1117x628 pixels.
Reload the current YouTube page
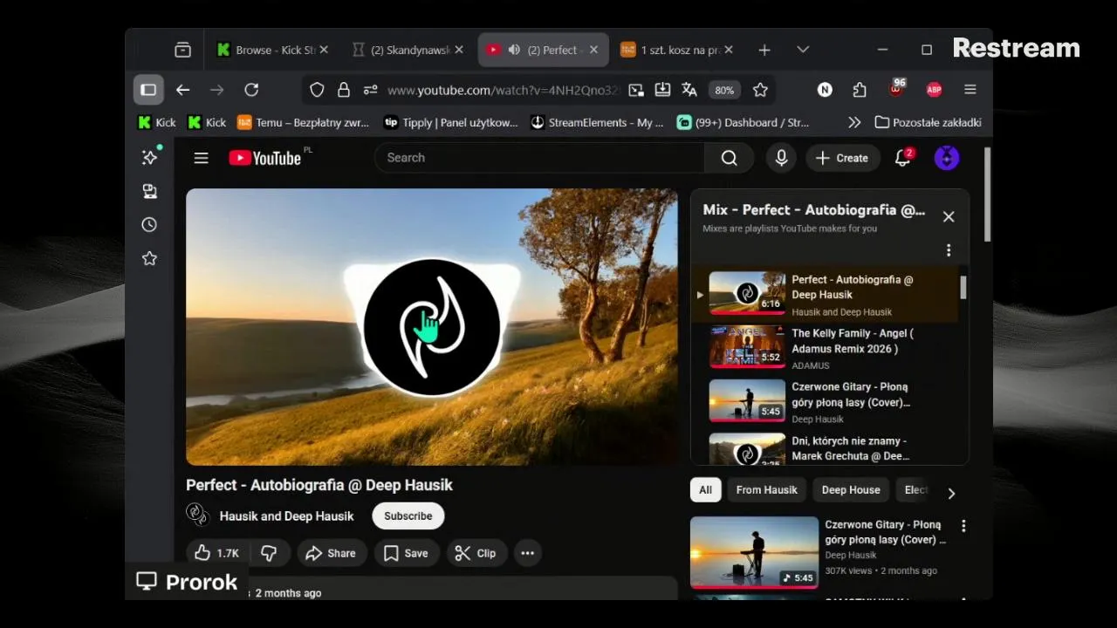click(x=251, y=90)
